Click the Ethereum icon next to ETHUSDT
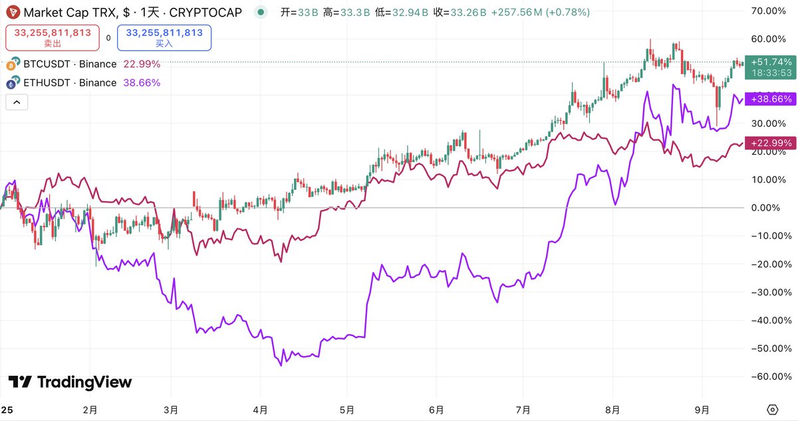 coord(11,84)
